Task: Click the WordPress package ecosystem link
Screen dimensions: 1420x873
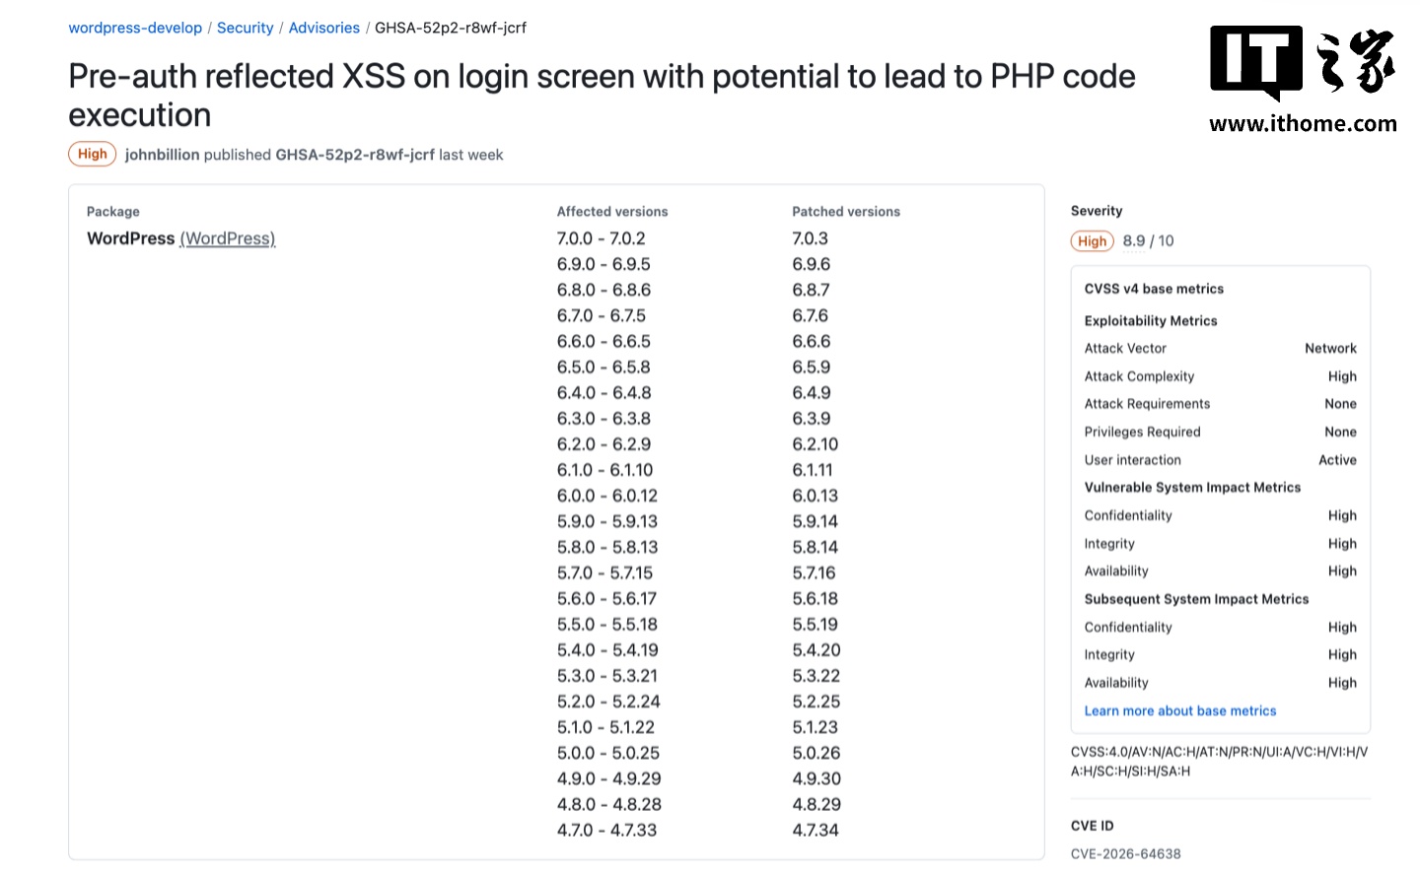Action: (x=228, y=238)
